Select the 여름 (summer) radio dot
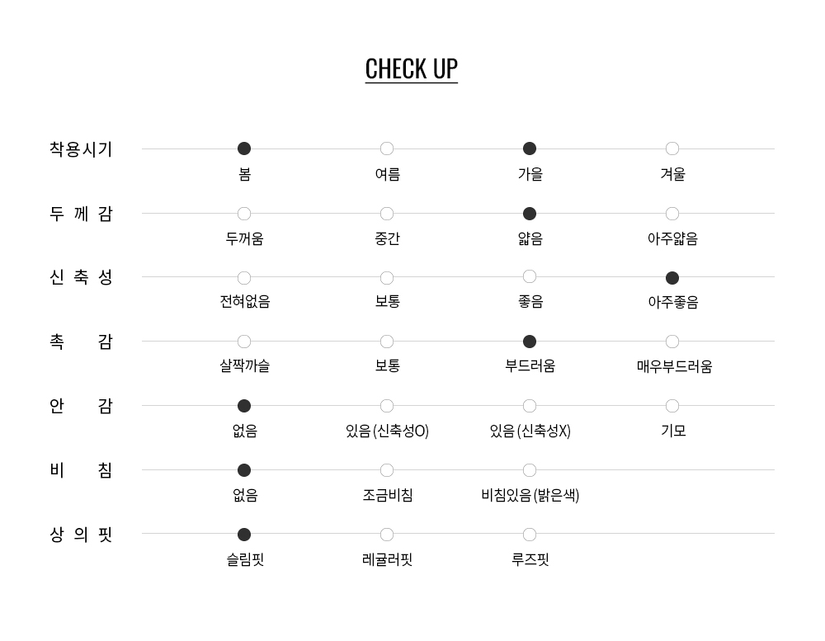The width and height of the screenshot is (825, 641). click(387, 148)
